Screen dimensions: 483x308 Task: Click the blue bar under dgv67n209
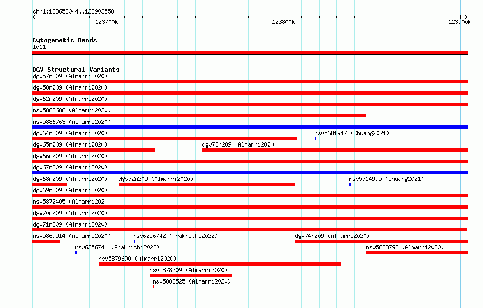coord(250,173)
